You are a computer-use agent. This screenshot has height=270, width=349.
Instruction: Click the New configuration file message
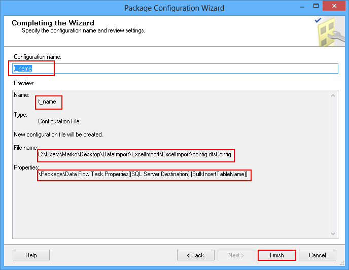point(58,134)
